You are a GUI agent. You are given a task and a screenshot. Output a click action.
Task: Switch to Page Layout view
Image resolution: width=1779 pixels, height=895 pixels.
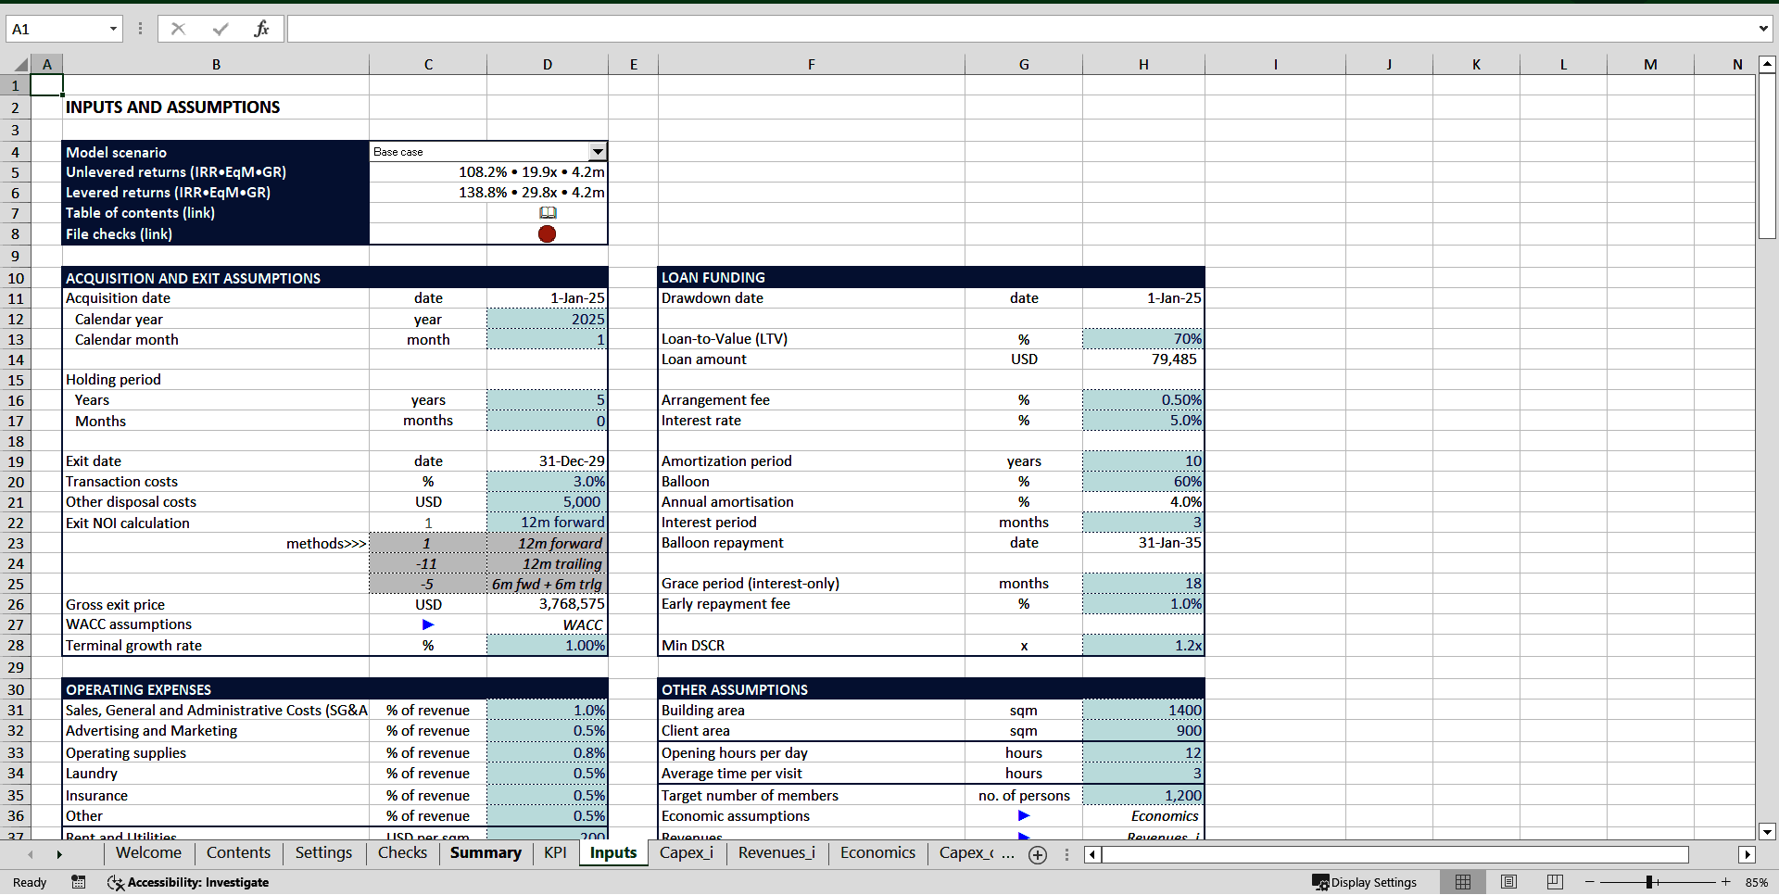coord(1508,882)
